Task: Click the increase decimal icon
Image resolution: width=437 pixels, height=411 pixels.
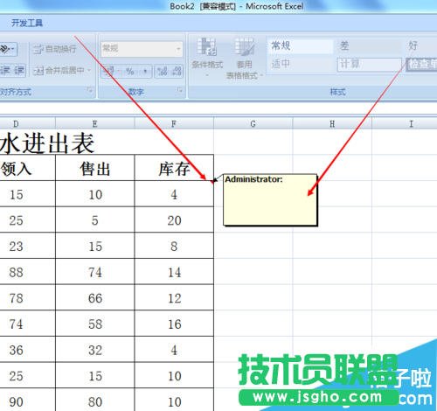Action: [162, 71]
